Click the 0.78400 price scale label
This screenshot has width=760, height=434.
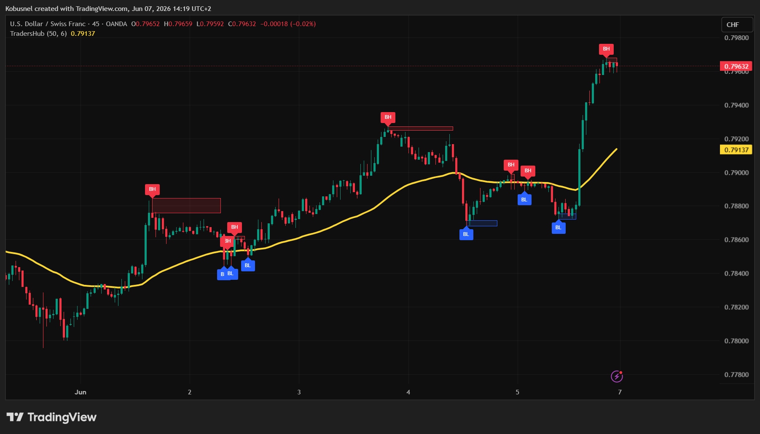736,273
